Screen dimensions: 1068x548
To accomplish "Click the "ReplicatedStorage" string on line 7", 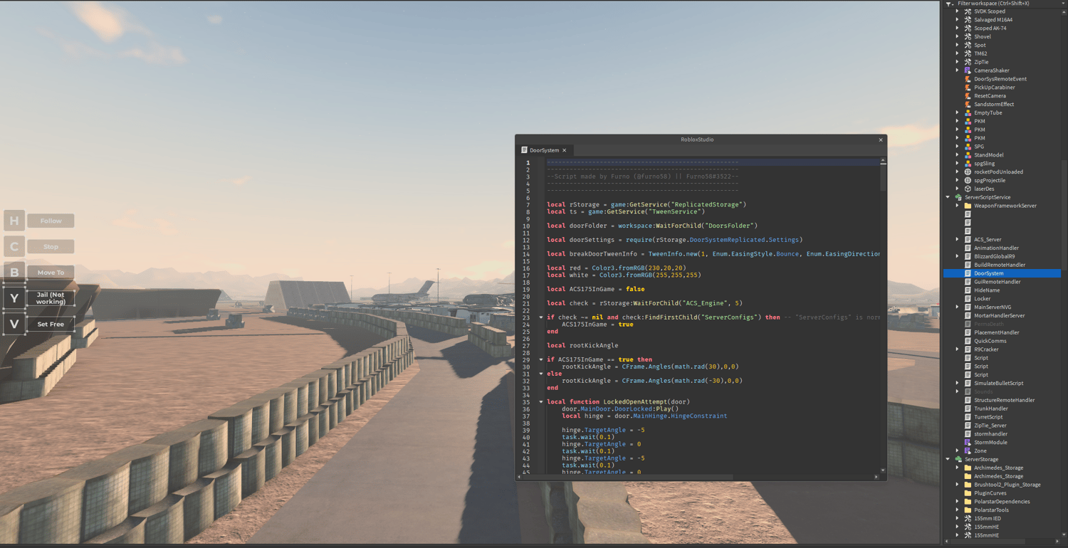I will [x=708, y=205].
